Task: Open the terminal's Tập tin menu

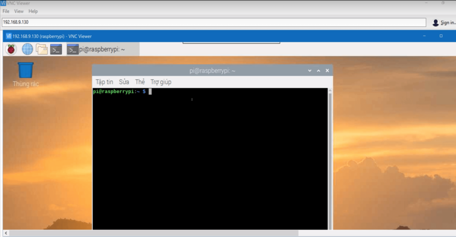Action: pyautogui.click(x=104, y=82)
